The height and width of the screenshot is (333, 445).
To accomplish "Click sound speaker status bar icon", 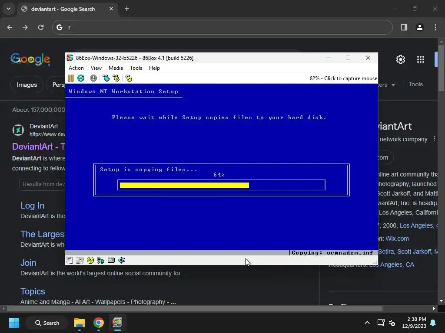I will pyautogui.click(x=122, y=260).
